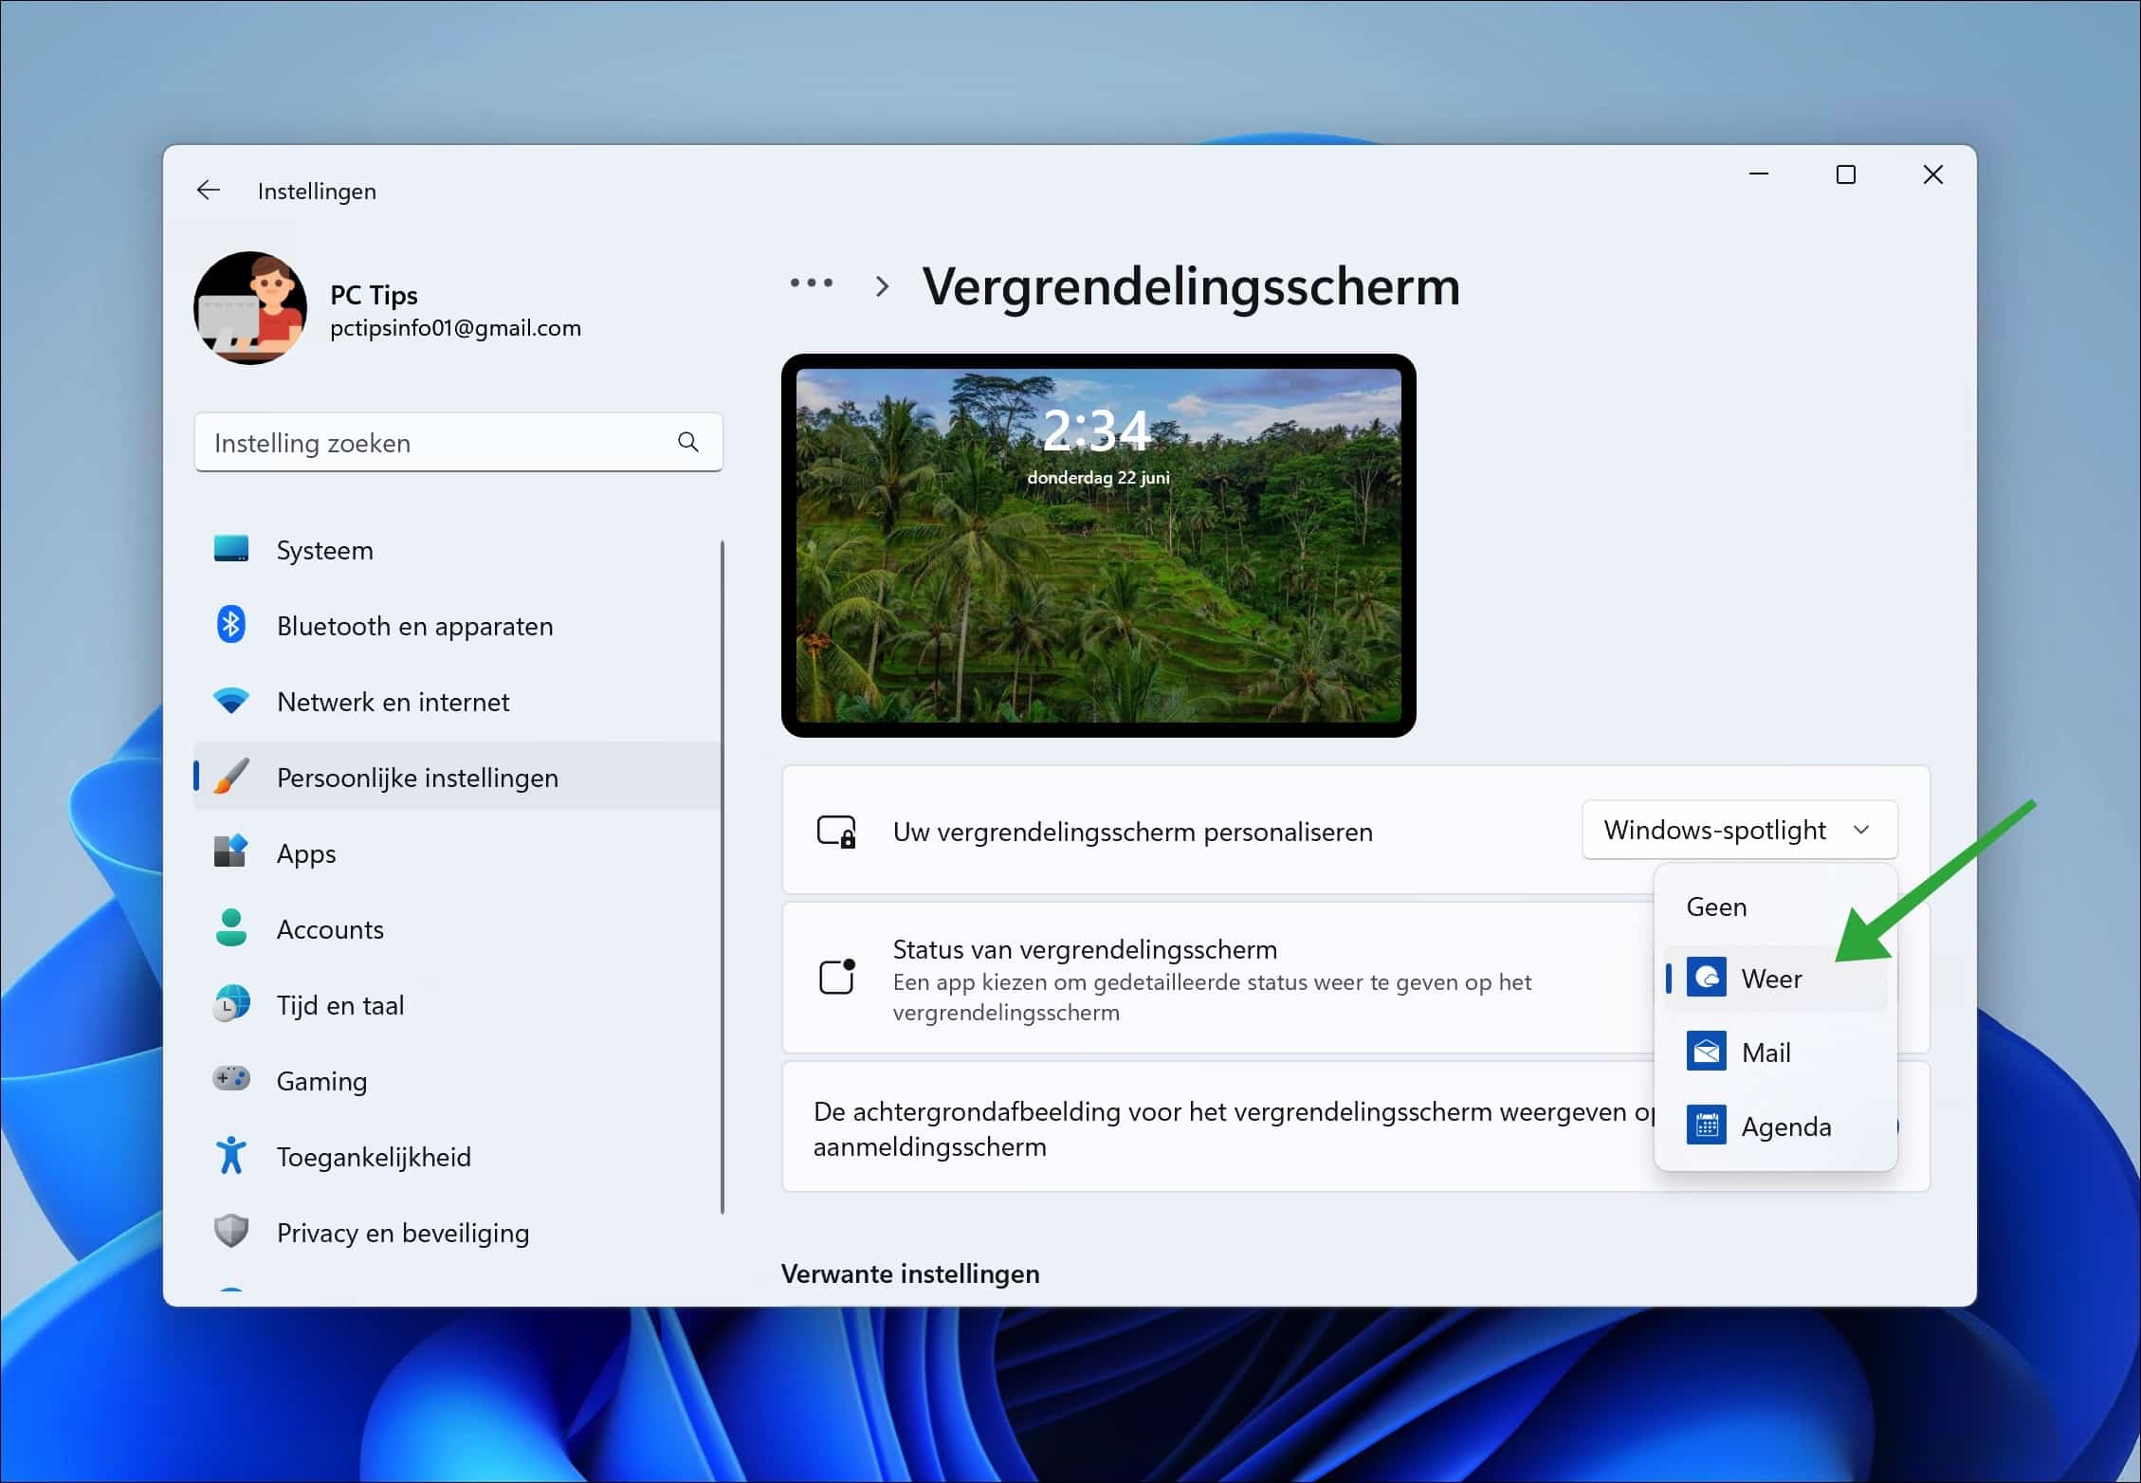The height and width of the screenshot is (1483, 2141).
Task: Open the PC Tips account profile
Action: coord(388,309)
